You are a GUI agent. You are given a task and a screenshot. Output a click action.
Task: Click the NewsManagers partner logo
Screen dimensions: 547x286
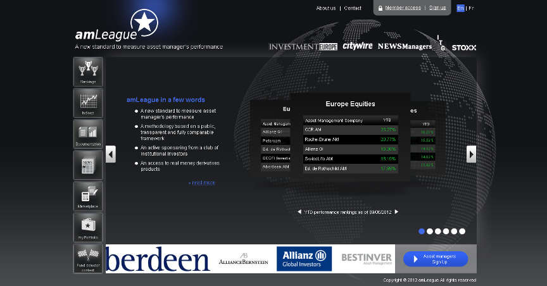pyautogui.click(x=405, y=46)
